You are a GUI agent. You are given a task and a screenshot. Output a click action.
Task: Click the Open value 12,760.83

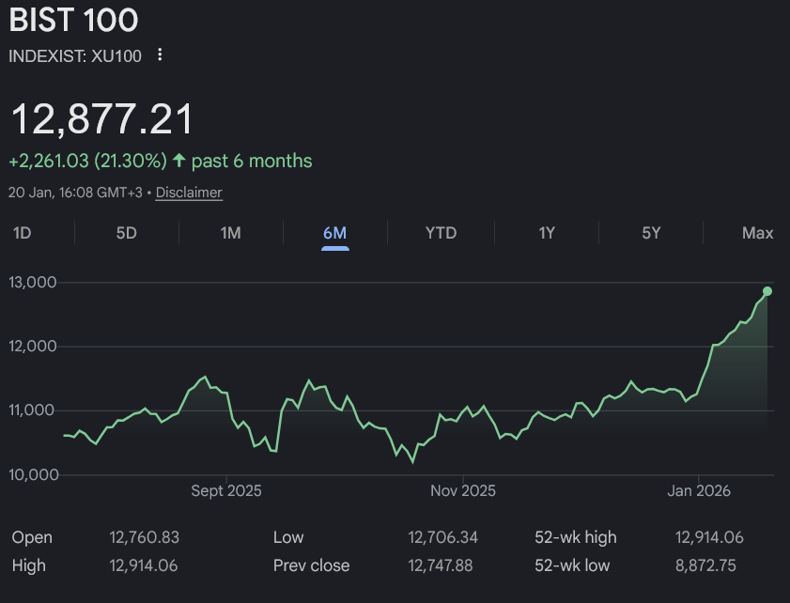[144, 537]
